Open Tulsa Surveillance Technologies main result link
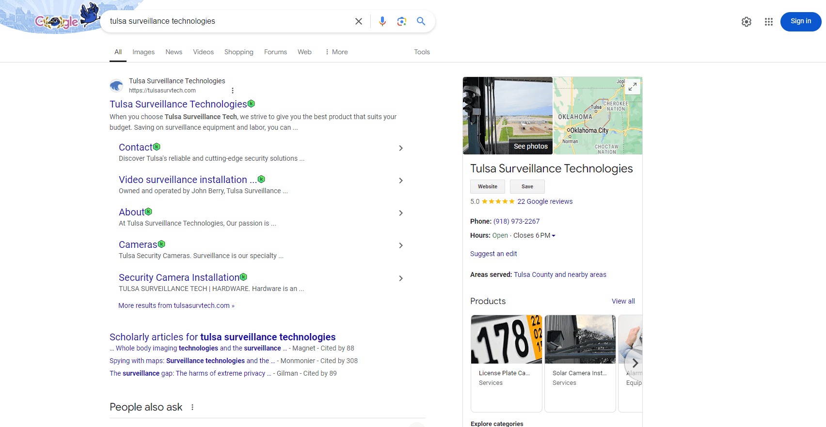This screenshot has height=427, width=826. click(x=178, y=104)
